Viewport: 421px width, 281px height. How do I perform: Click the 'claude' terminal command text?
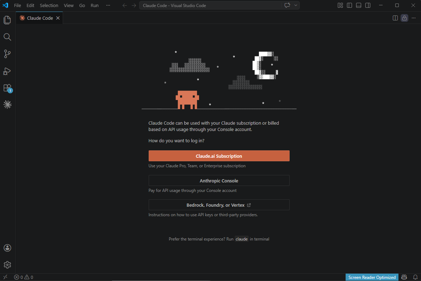pos(242,239)
